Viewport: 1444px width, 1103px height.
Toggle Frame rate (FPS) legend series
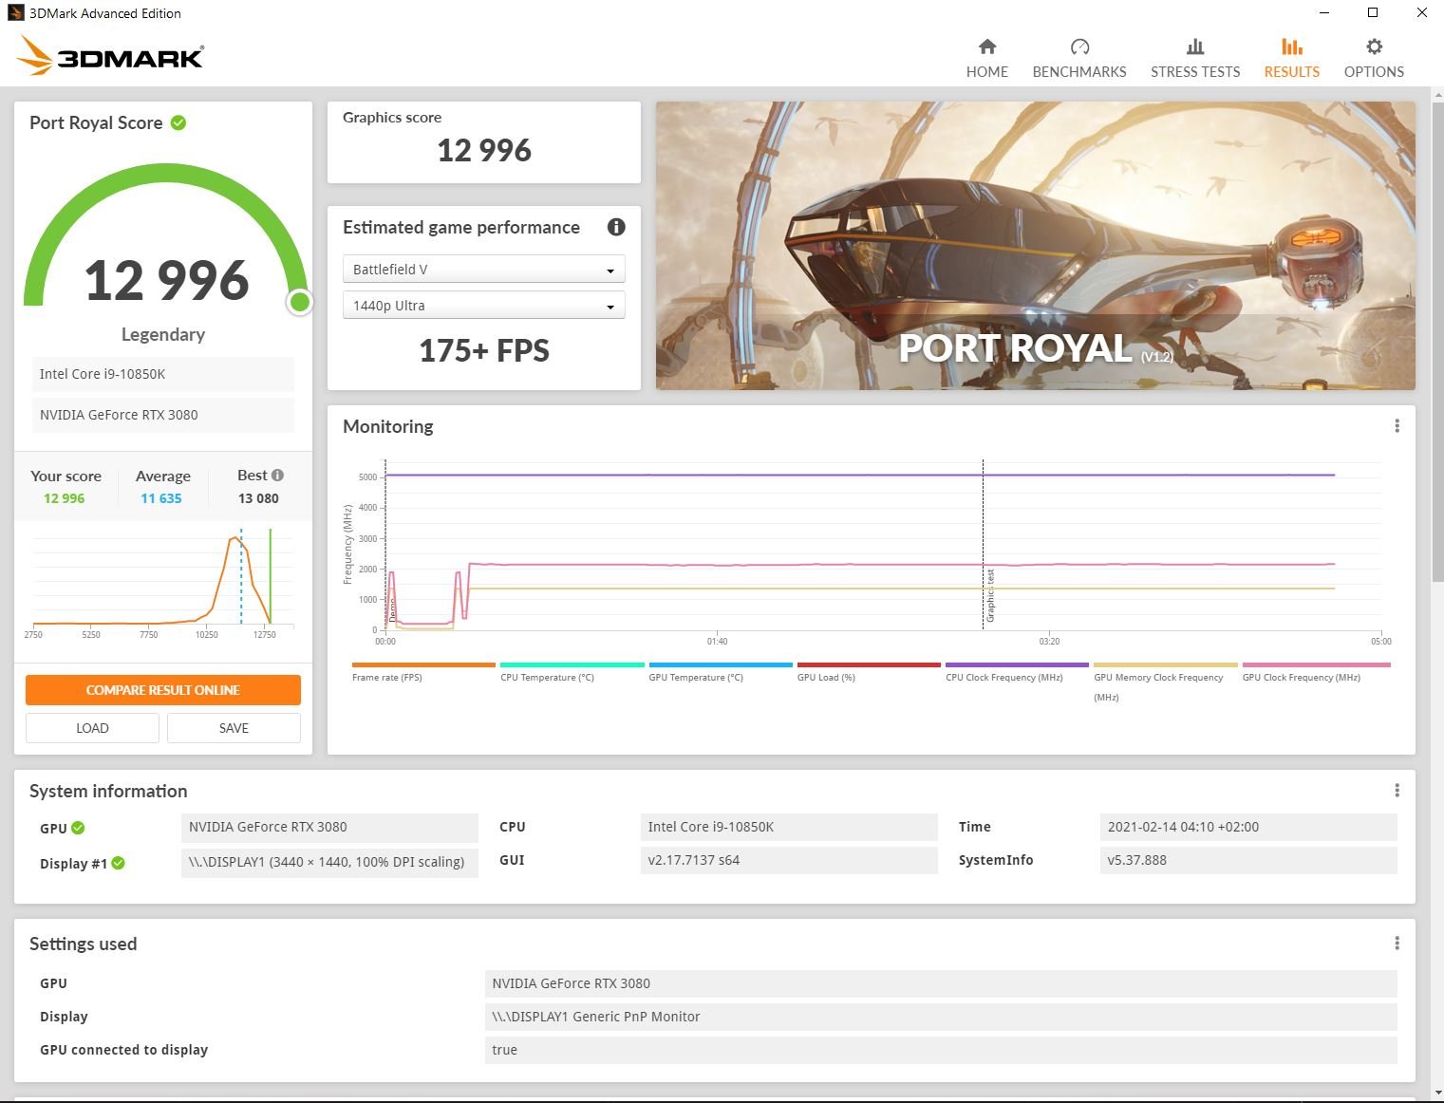(423, 672)
